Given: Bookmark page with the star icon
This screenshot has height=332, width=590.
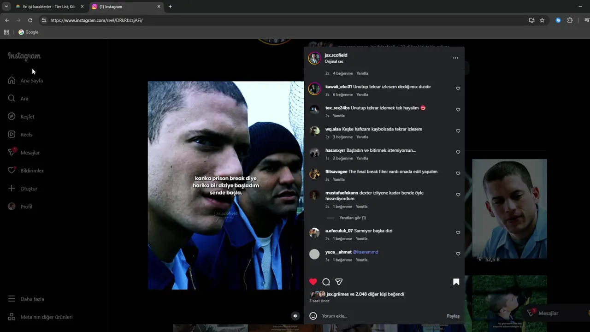Looking at the screenshot, I should (542, 20).
